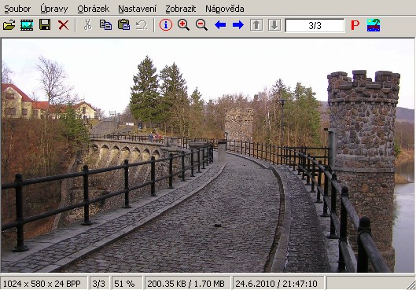Image resolution: width=416 pixels, height=290 pixels.
Task: Open the Zobrazit menu
Action: 180,9
